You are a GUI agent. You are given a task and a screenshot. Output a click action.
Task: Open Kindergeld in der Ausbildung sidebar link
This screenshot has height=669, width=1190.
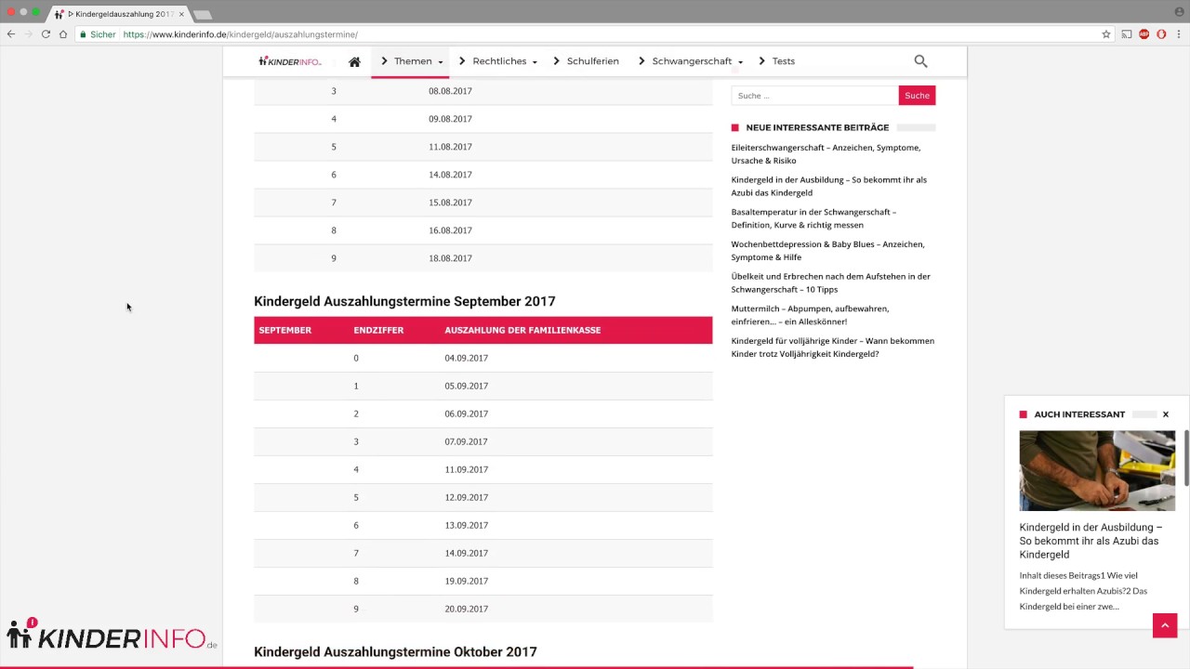click(828, 186)
